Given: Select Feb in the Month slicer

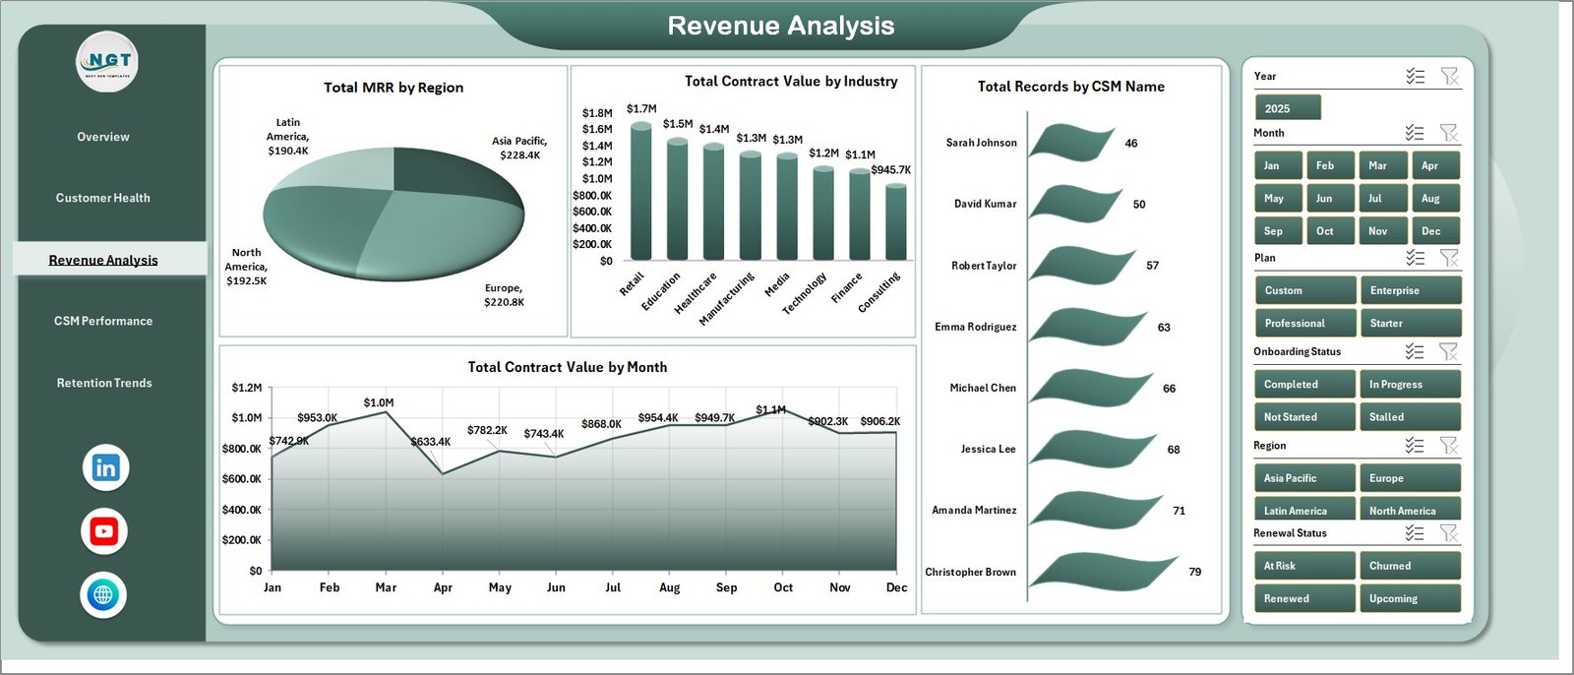Looking at the screenshot, I should [1331, 165].
